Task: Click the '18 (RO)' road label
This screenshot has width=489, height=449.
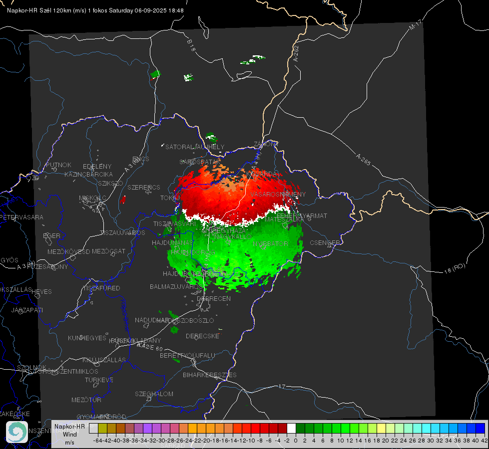Action: [x=455, y=268]
